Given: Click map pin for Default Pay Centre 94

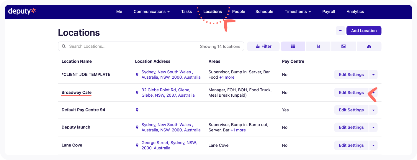Looking at the screenshot, I should (137, 110).
